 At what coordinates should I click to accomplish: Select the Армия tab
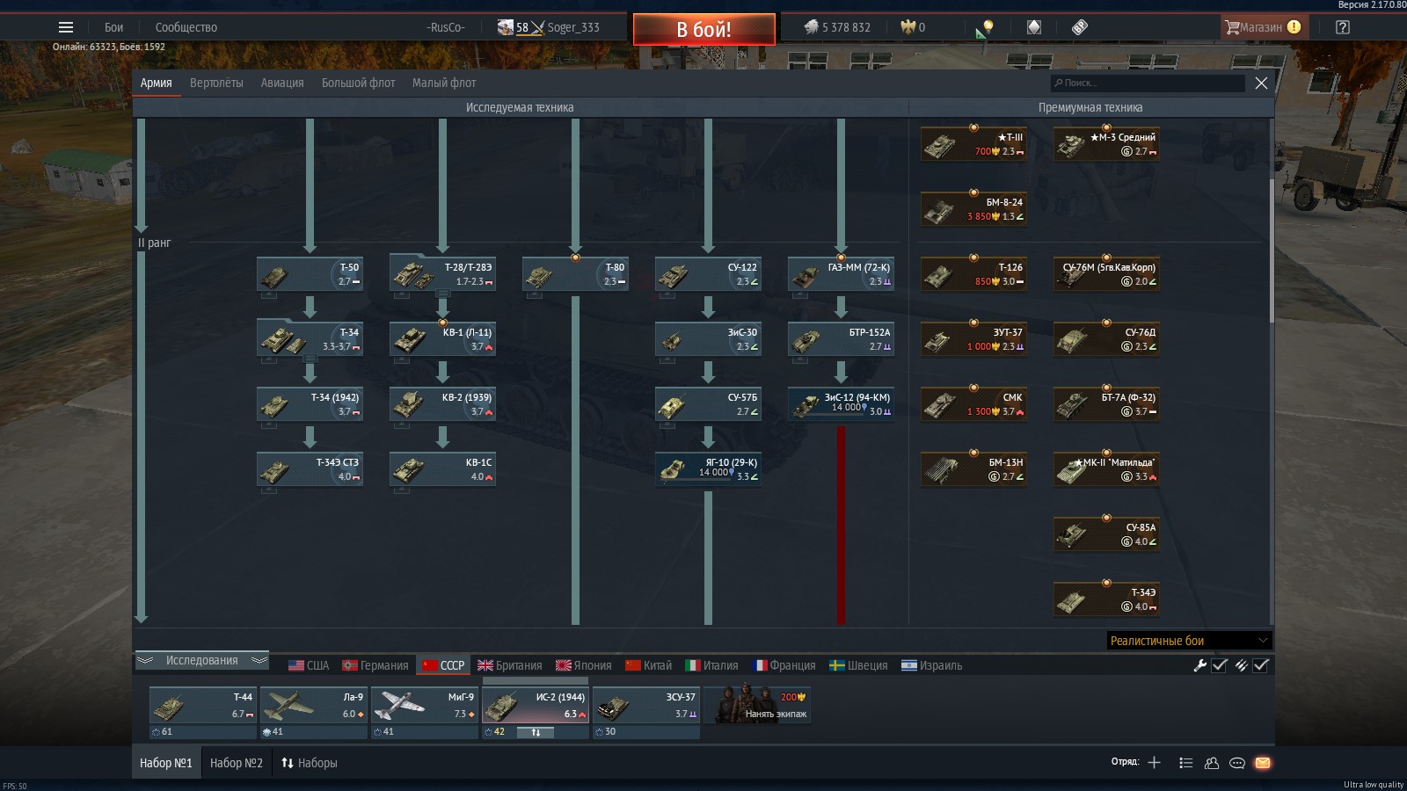pyautogui.click(x=156, y=83)
